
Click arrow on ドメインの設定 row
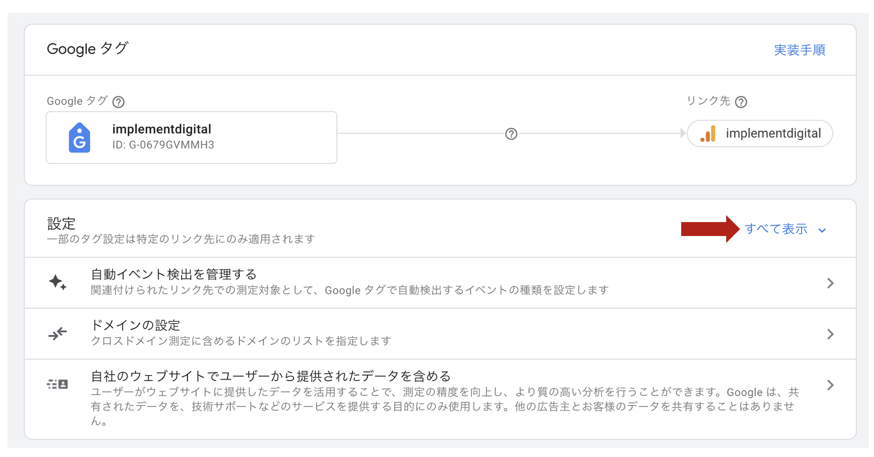coord(830,334)
